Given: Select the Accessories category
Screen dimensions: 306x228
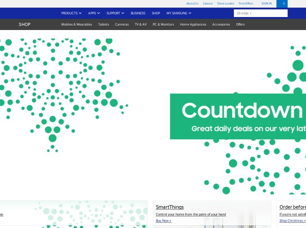Looking at the screenshot, I should (221, 24).
